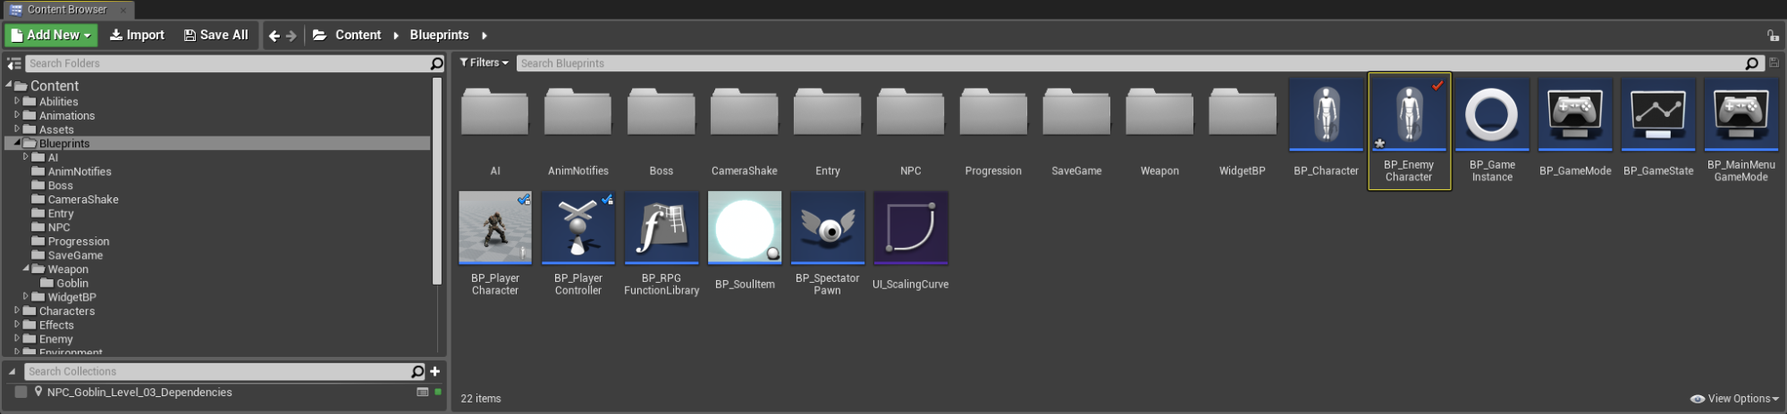Toggle the sources panel icon beside Search Folders
This screenshot has width=1787, height=414.
pos(13,63)
